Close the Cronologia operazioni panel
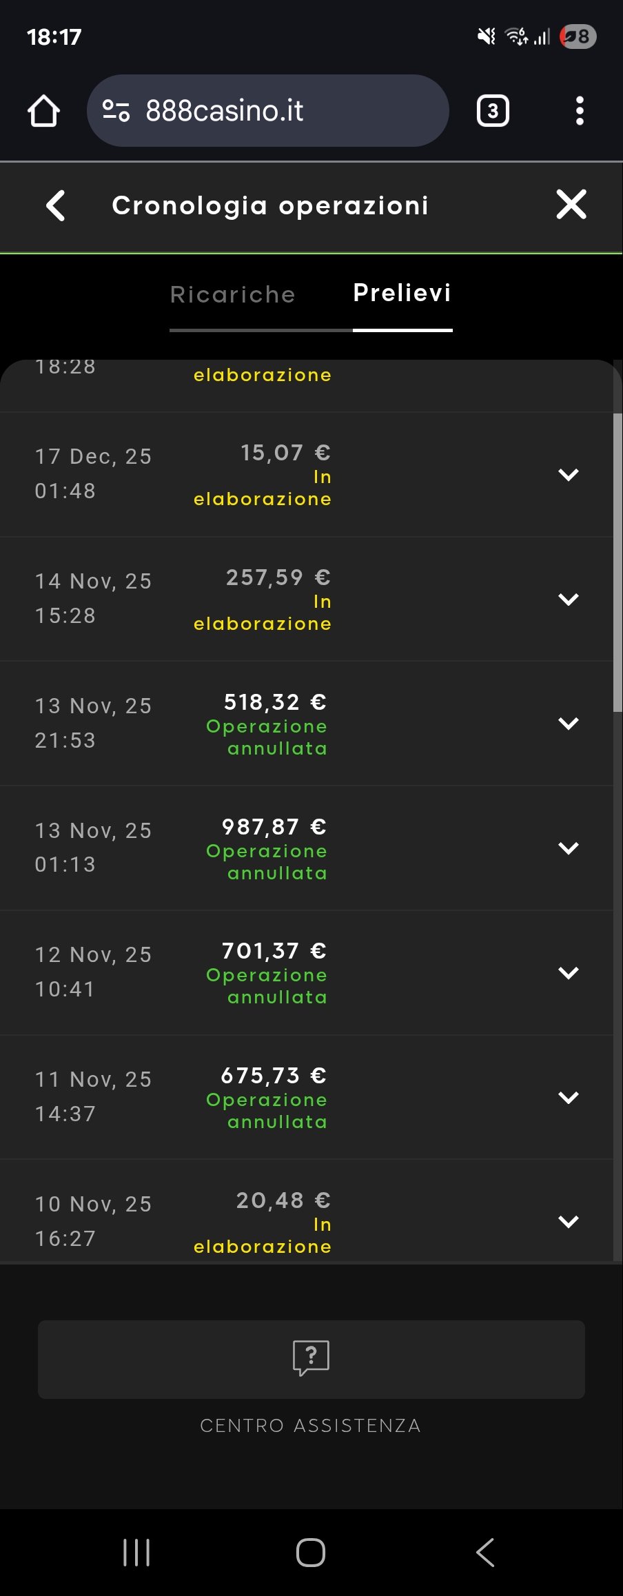623x1596 pixels. (571, 205)
